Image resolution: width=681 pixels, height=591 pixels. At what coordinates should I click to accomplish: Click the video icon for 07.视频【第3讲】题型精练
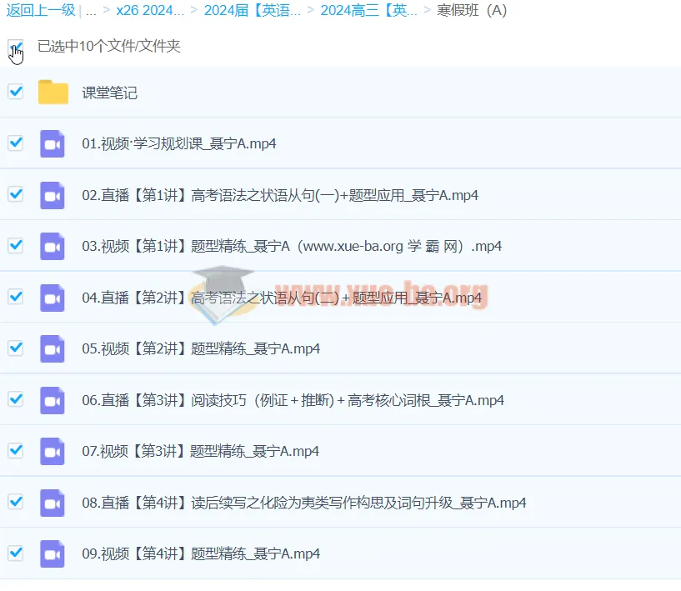coord(53,451)
